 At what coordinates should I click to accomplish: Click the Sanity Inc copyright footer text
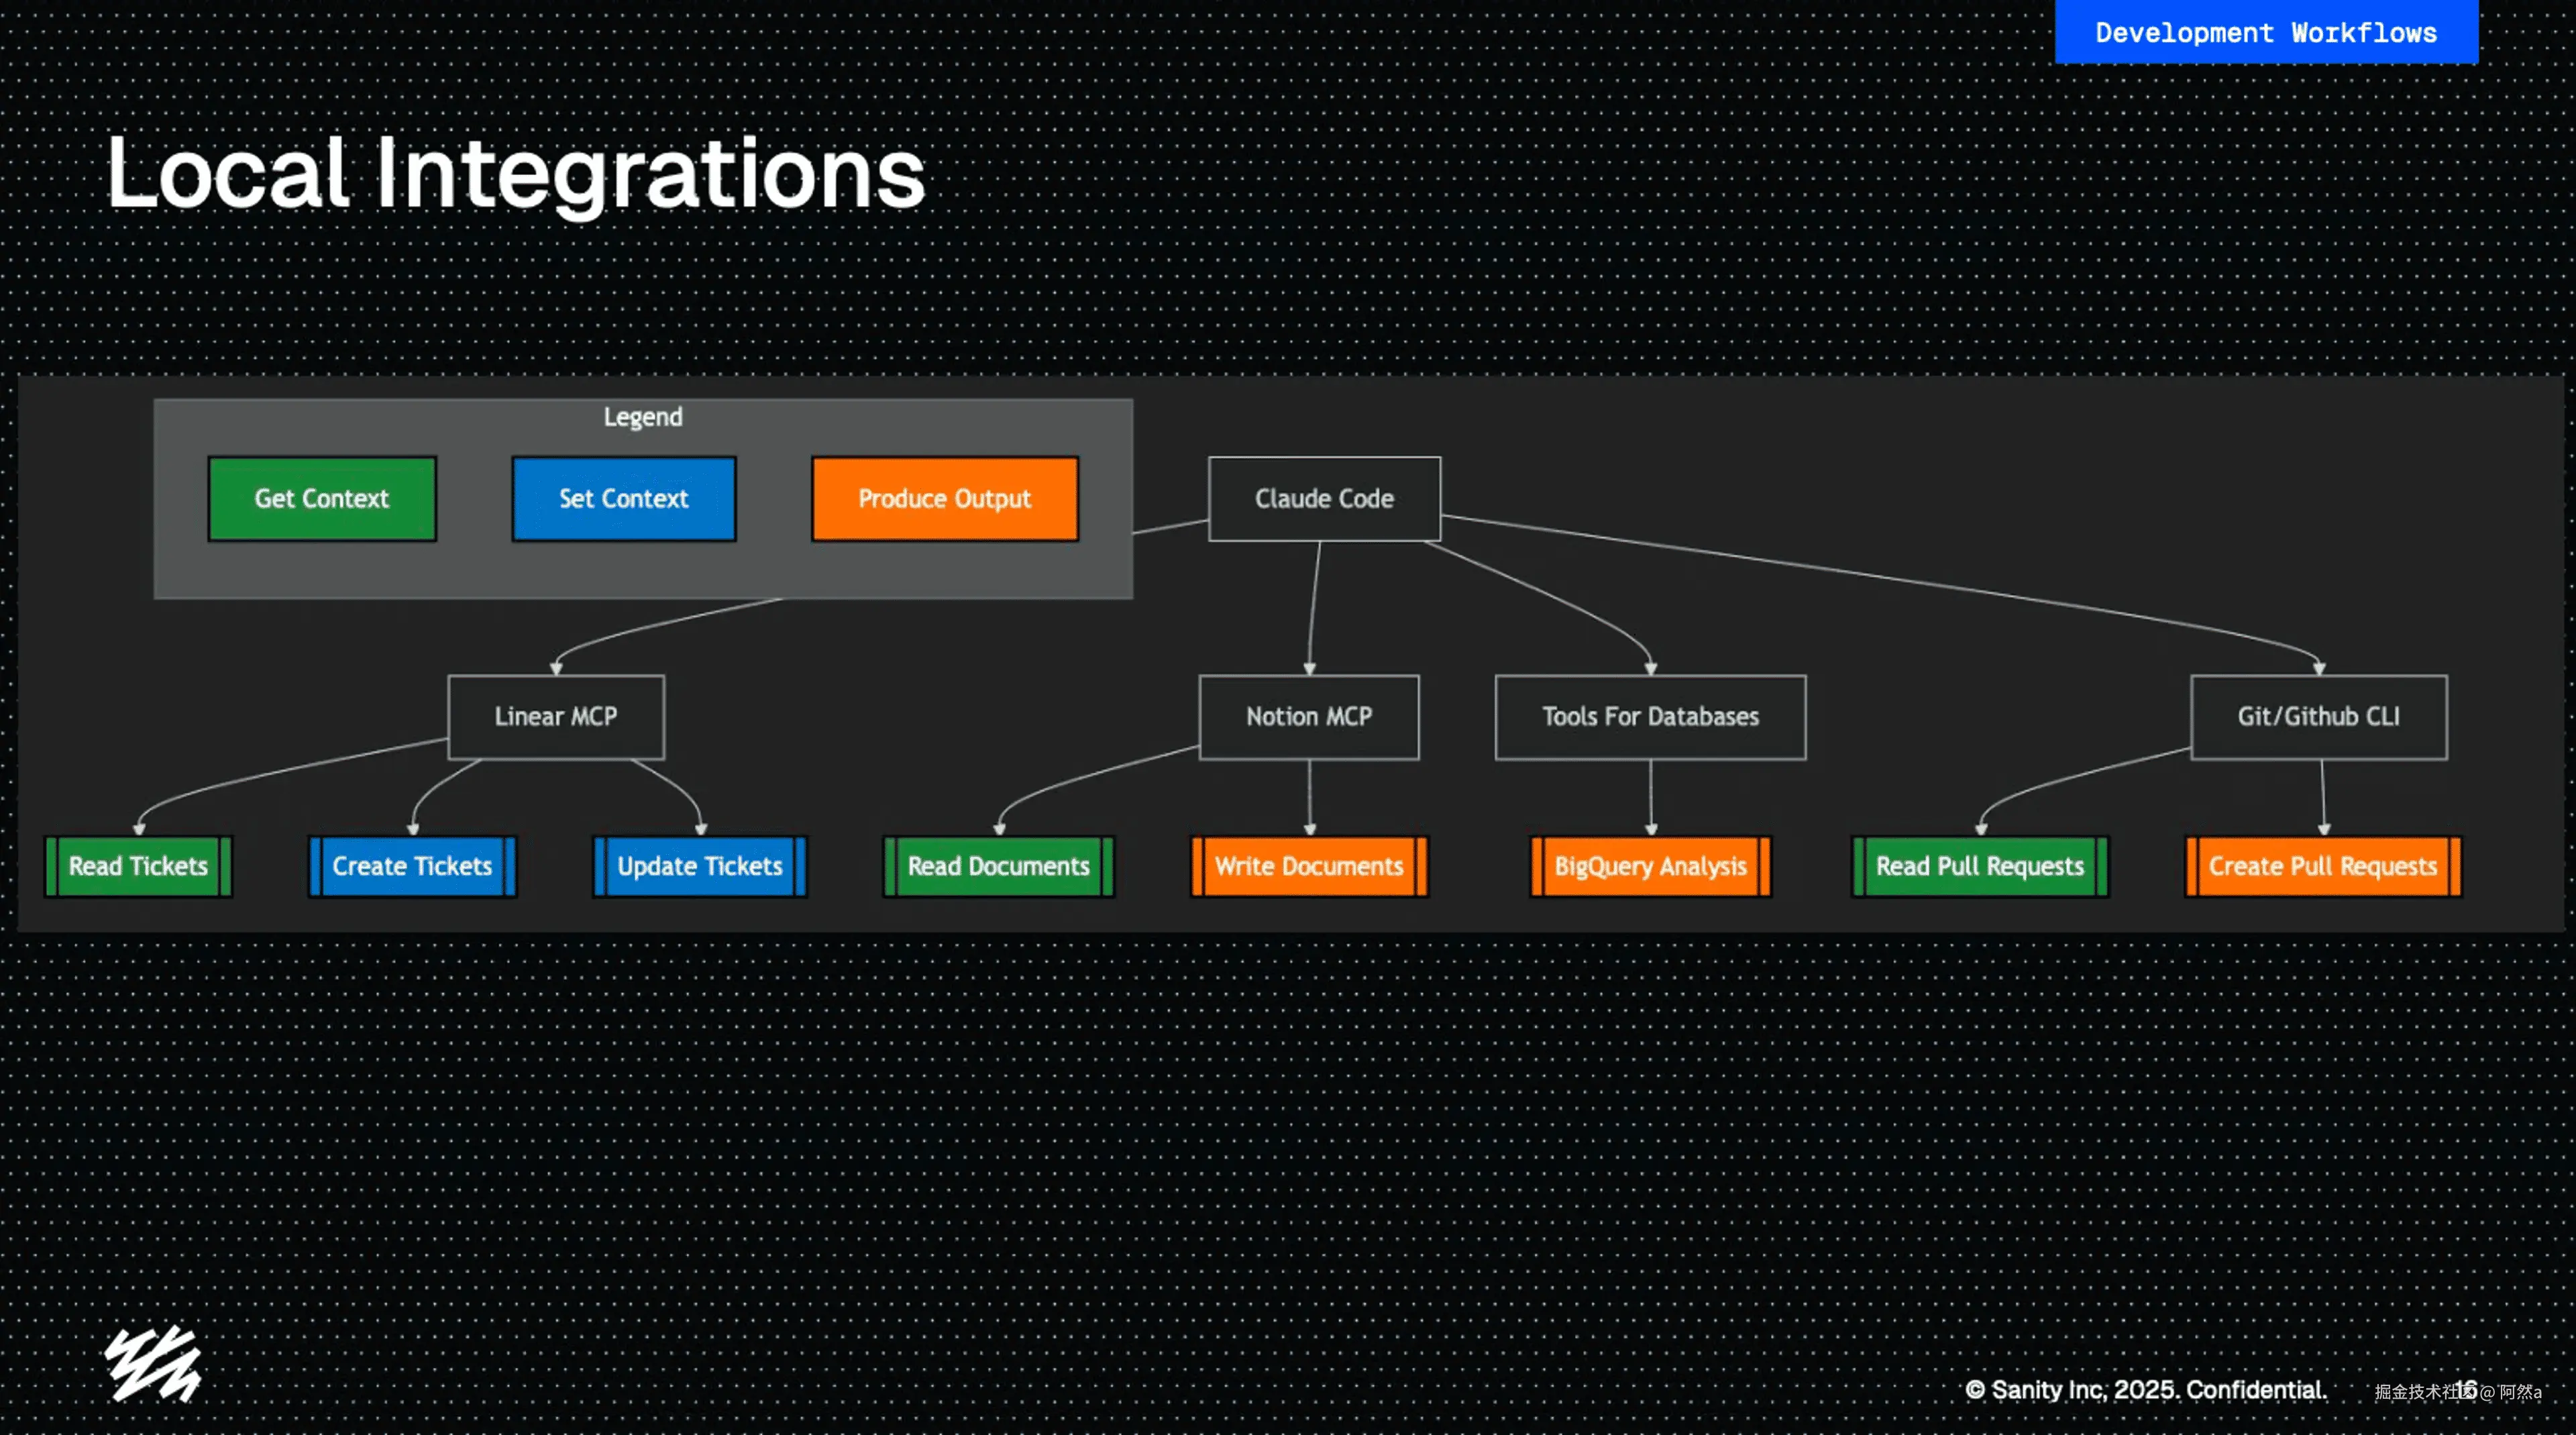(2145, 1389)
